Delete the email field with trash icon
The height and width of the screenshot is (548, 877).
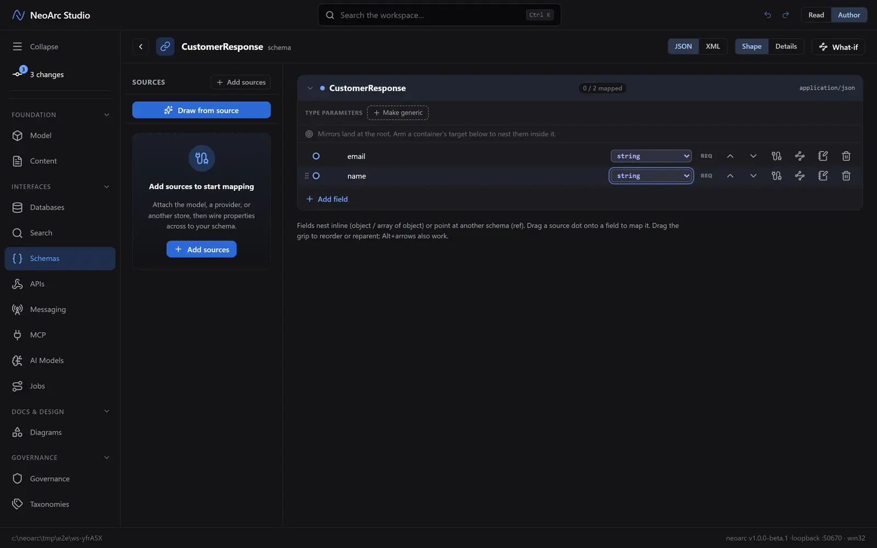click(846, 156)
